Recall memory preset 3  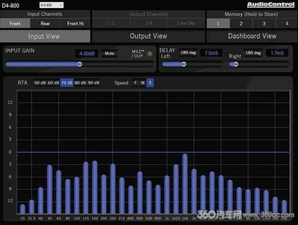tap(264, 24)
